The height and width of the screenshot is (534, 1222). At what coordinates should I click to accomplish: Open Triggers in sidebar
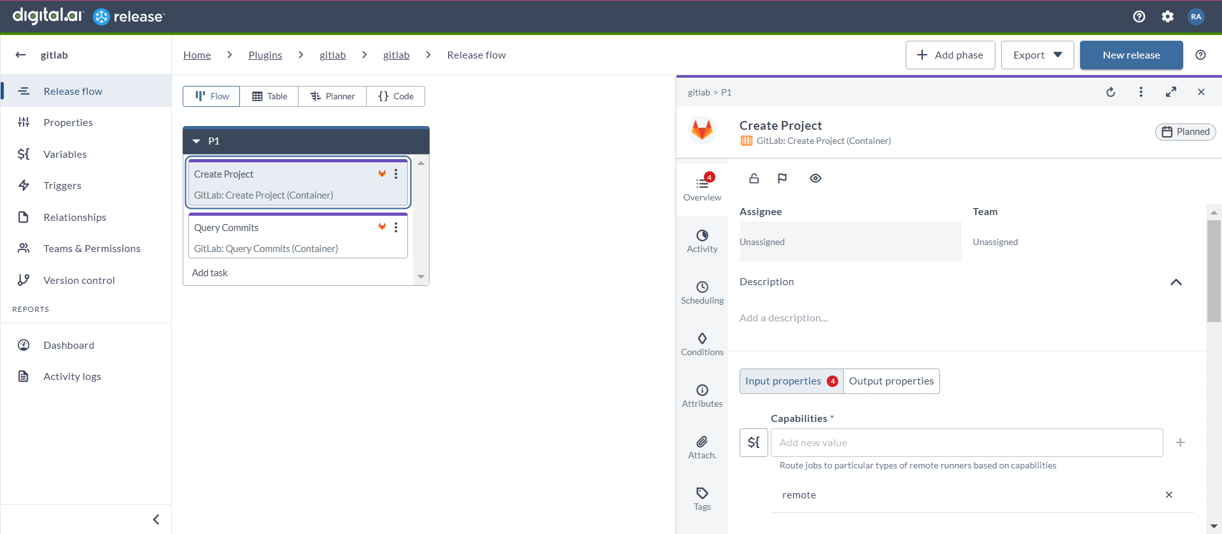click(x=86, y=185)
